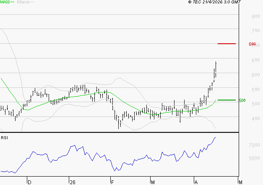Click the 550 price axis label
Image resolution: width=263 pixels, height=185 pixels.
pos(255,89)
